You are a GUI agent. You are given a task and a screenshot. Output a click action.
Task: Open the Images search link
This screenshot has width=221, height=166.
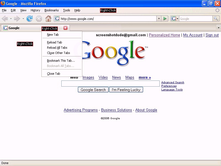[x=88, y=77]
